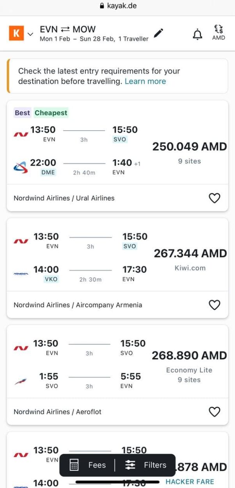The width and height of the screenshot is (235, 488).
Task: Open the 268.890 AMD Economy Lite fare
Action: click(x=189, y=356)
